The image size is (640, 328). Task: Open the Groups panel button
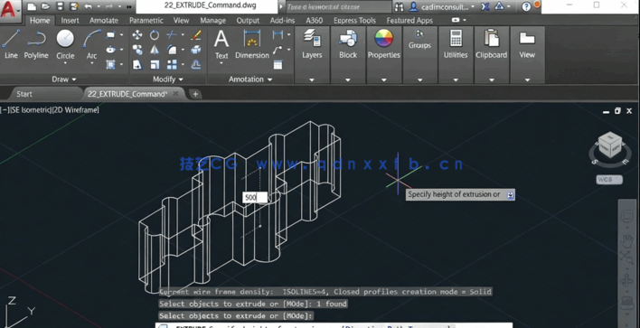pos(419,39)
